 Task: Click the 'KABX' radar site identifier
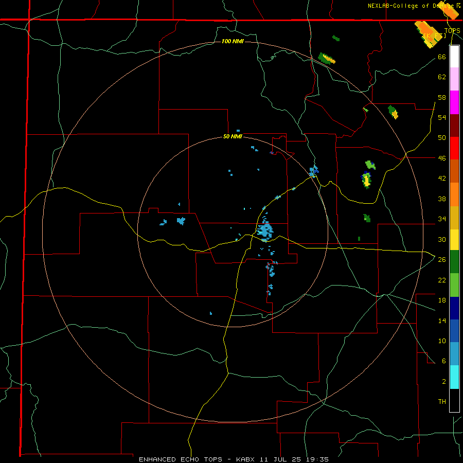(246, 459)
